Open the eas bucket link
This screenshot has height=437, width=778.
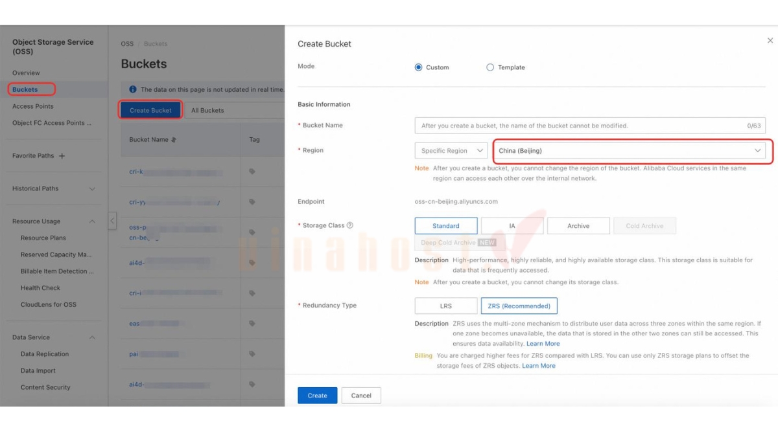(x=134, y=324)
